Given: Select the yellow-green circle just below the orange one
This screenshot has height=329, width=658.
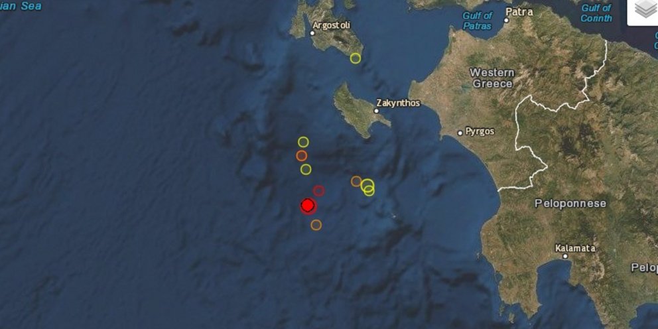Looking at the screenshot, I should pyautogui.click(x=306, y=170).
